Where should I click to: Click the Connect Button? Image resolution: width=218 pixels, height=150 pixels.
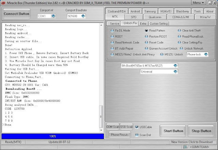(17, 14)
